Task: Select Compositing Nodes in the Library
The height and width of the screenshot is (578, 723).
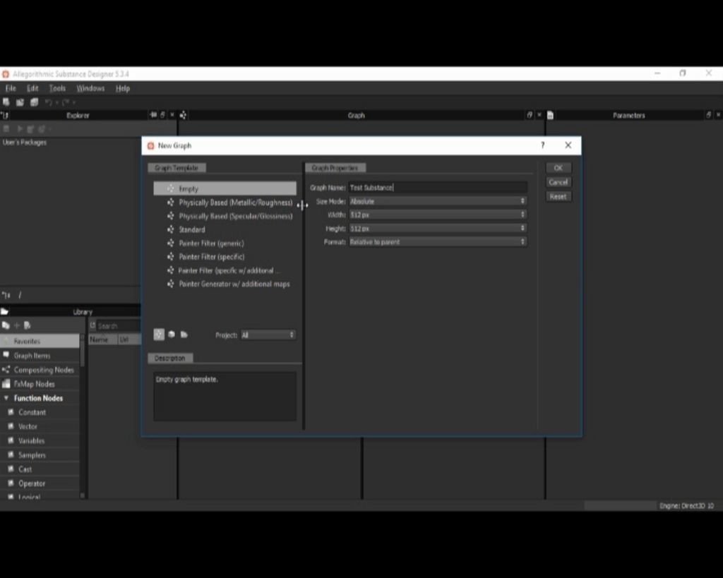Action: click(40, 370)
